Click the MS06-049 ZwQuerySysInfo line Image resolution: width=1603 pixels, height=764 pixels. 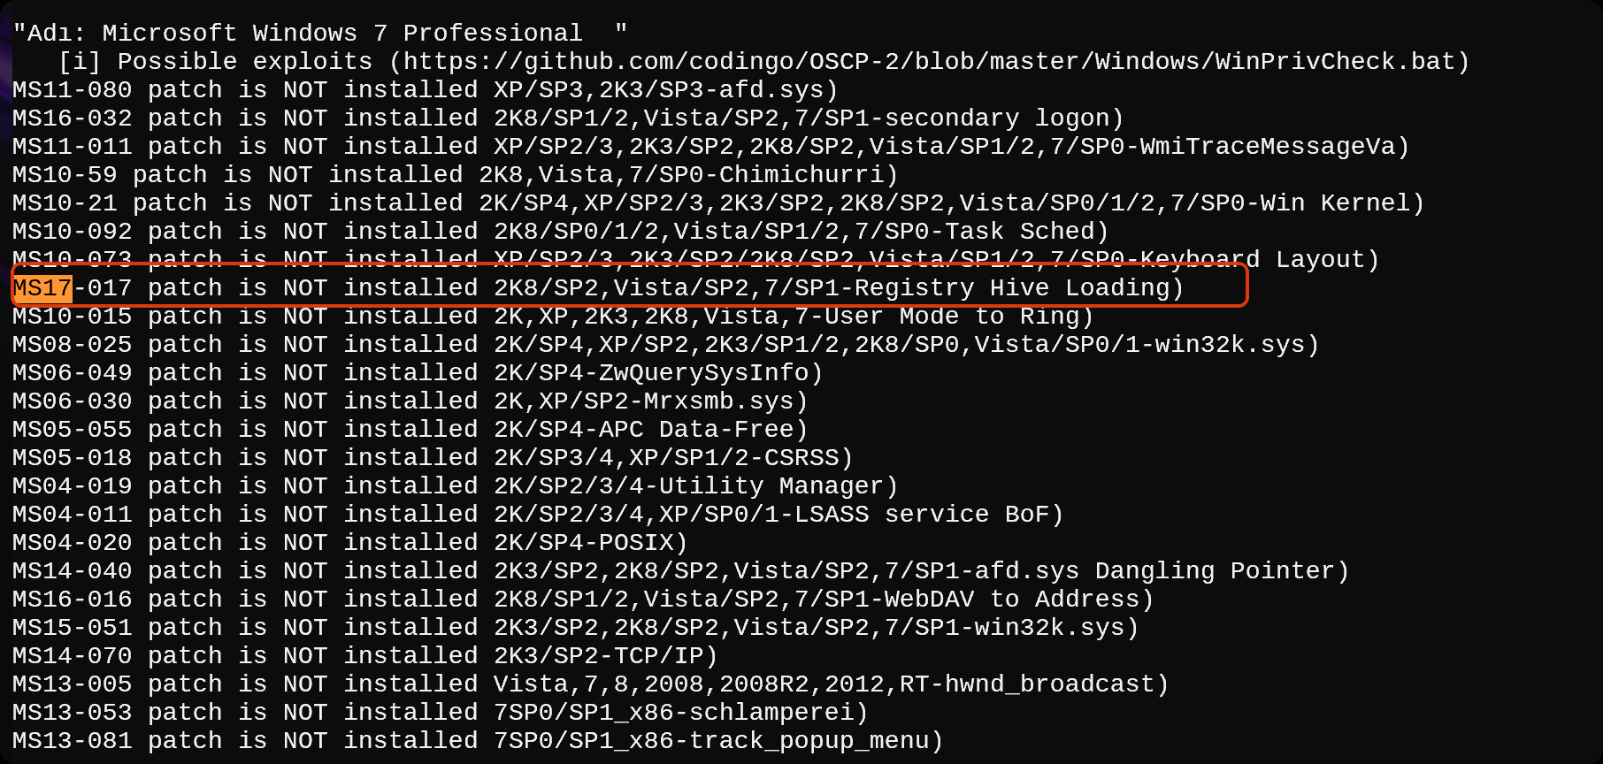[418, 373]
